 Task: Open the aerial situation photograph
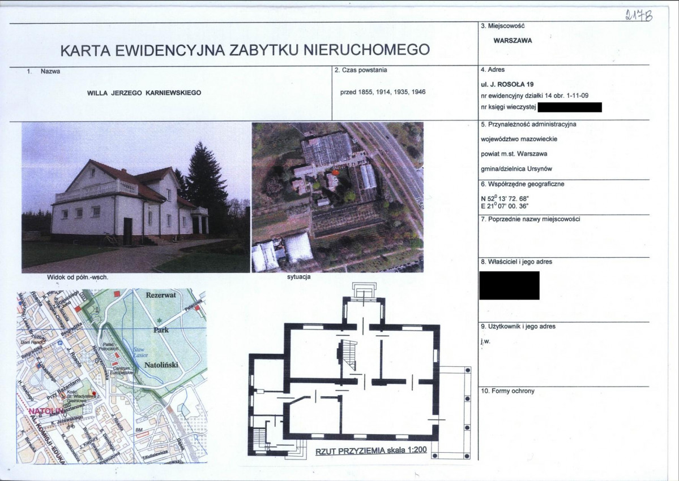point(338,197)
